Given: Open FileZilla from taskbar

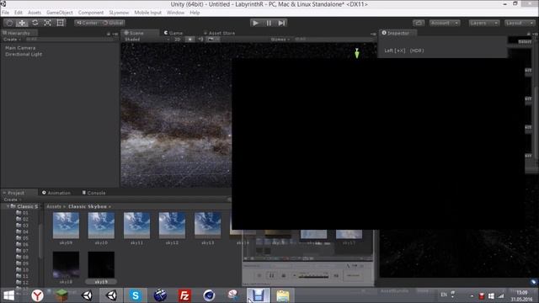Looking at the screenshot, I should click(184, 295).
